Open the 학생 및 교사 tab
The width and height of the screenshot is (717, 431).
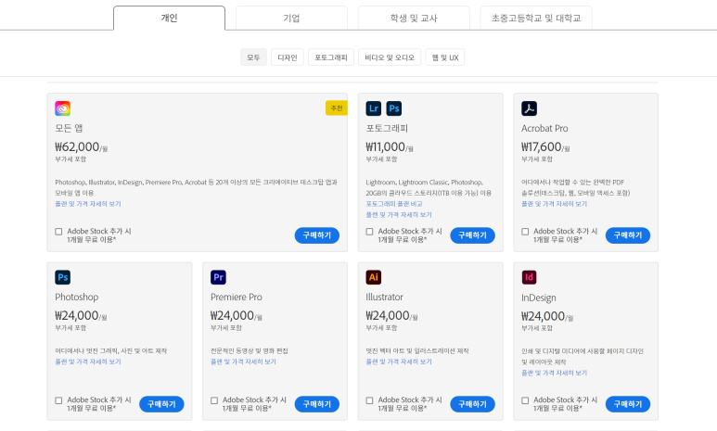[x=414, y=19]
